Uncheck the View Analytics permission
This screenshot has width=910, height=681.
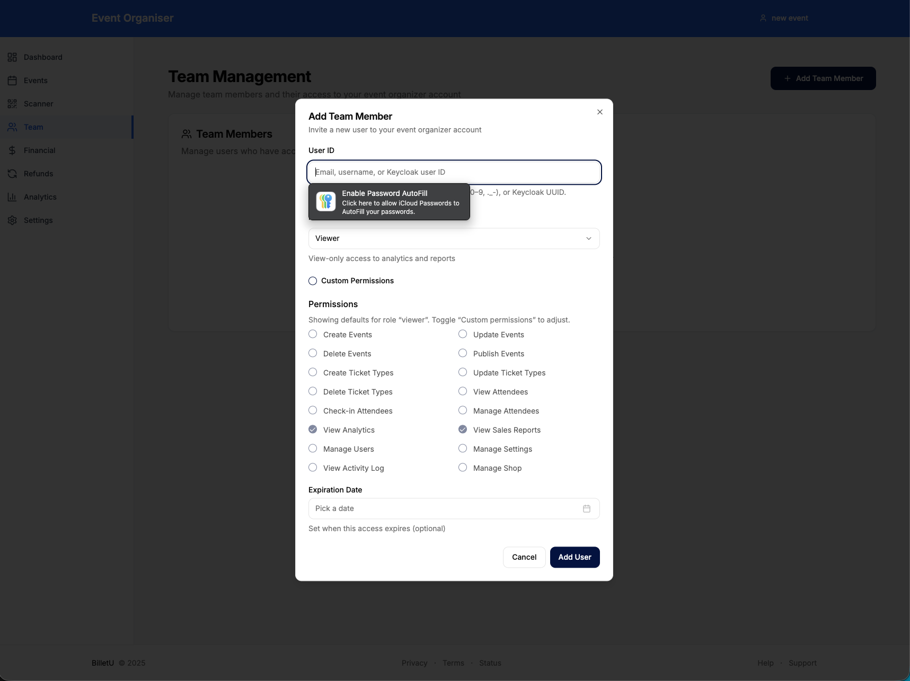click(x=313, y=429)
